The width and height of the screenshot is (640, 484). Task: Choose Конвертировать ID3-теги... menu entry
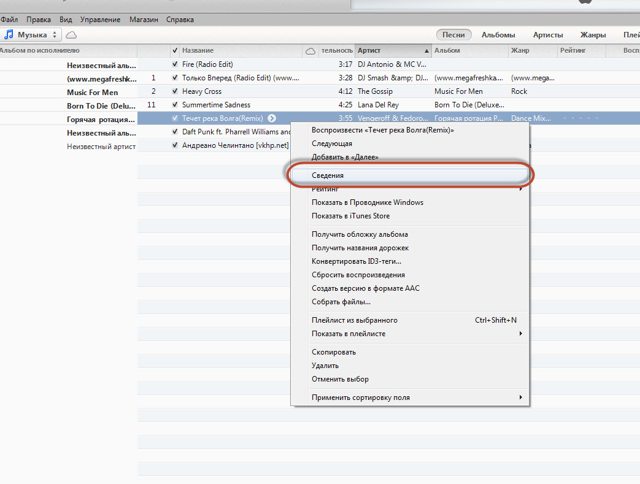pos(410,261)
